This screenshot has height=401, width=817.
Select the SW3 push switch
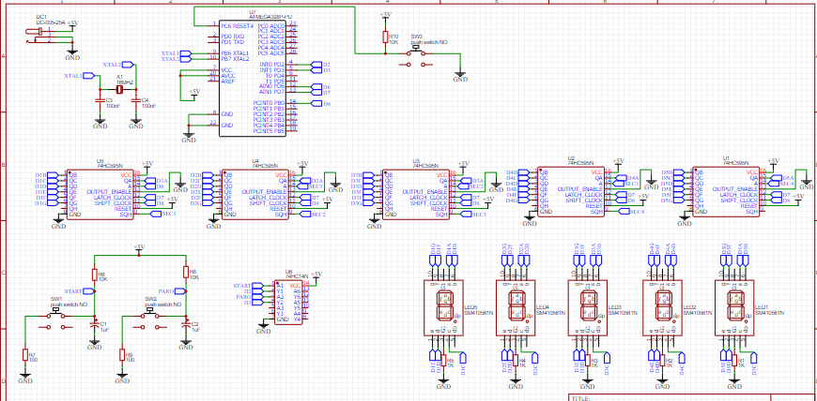416,57
